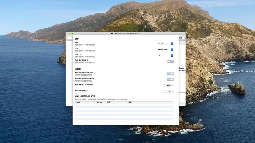Click the 设置 button in the main window
This screenshot has height=143, width=255.
point(181,38)
